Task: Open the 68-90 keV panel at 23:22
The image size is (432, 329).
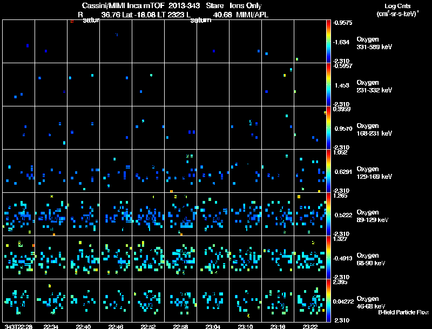Action: 310,257
